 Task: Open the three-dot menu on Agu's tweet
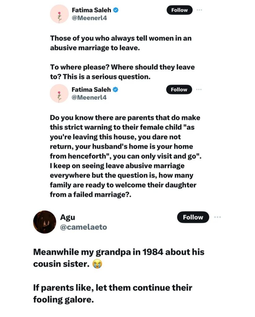click(x=218, y=217)
